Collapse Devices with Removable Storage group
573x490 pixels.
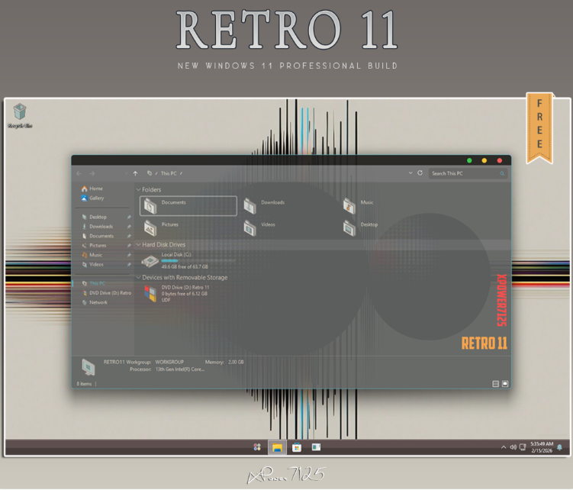pos(139,277)
